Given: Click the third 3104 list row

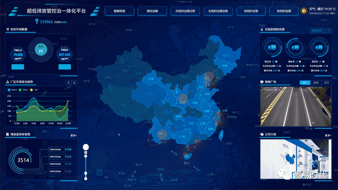Looking at the screenshot, I should coord(60,164).
